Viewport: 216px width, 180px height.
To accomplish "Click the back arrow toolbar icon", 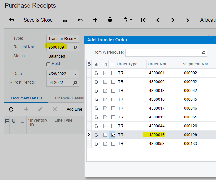I will coord(11,20).
